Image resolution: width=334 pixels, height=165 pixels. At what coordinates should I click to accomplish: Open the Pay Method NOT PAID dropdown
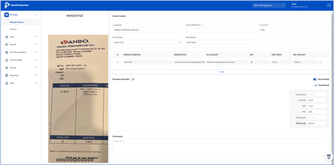221,43
